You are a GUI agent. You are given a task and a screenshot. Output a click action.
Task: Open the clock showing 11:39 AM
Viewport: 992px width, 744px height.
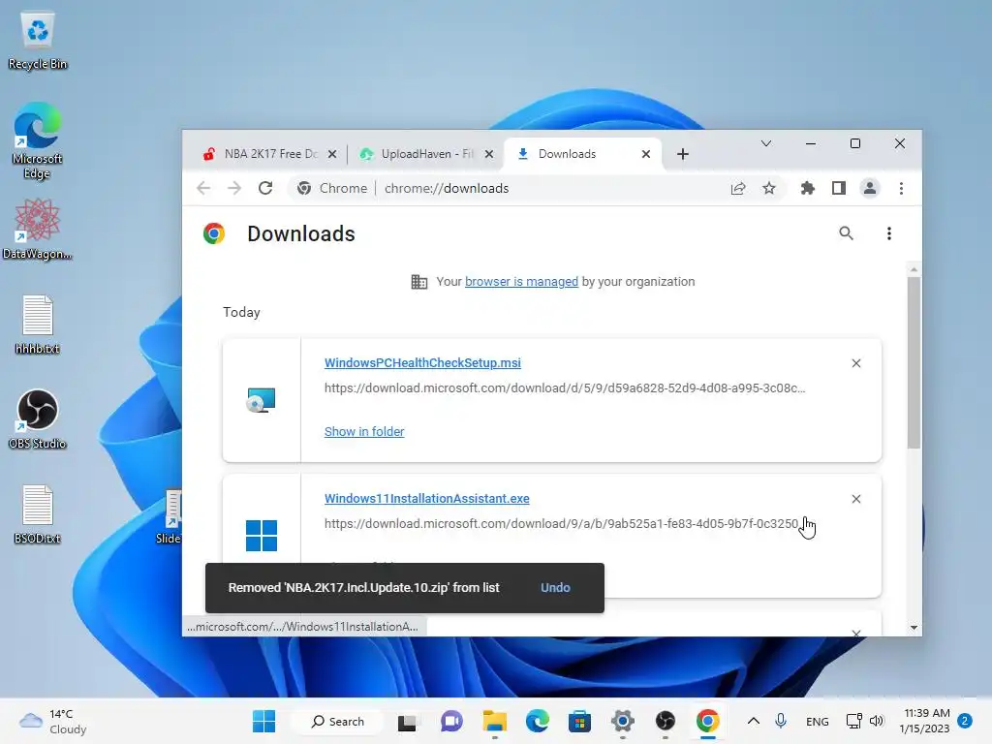point(925,721)
